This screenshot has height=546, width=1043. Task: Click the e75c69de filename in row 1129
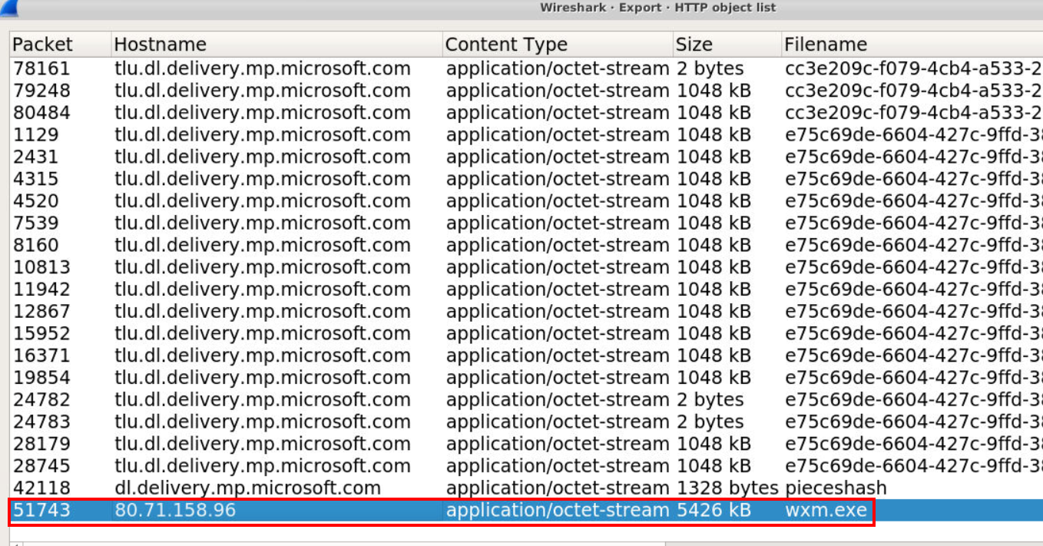(x=914, y=135)
